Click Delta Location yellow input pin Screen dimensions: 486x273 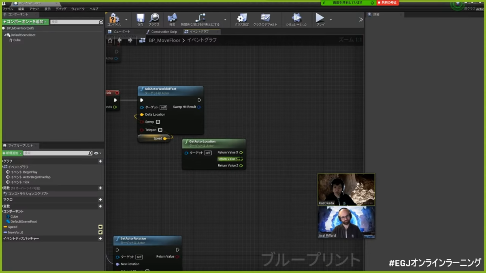coord(142,114)
